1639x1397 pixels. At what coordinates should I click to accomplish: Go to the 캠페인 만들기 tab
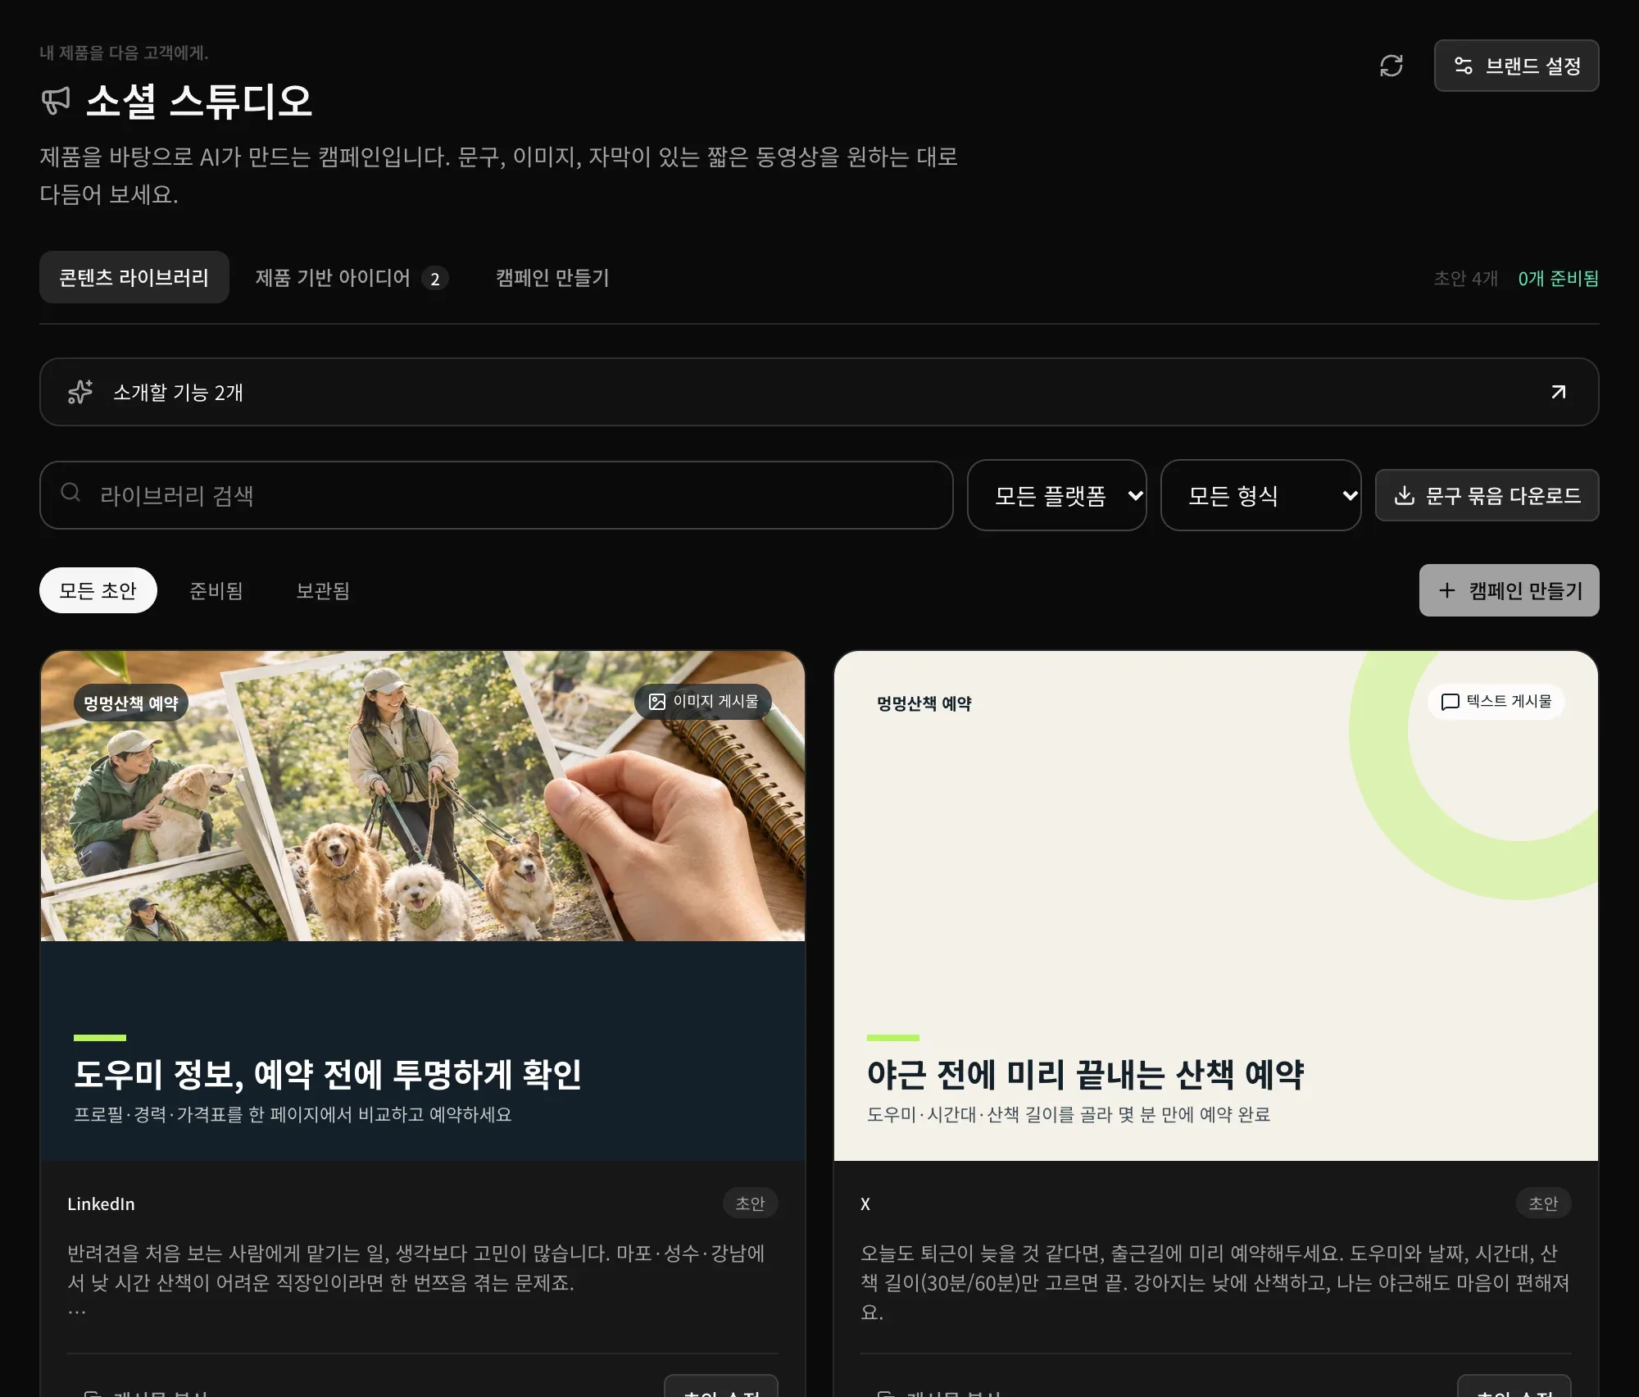[x=552, y=277]
